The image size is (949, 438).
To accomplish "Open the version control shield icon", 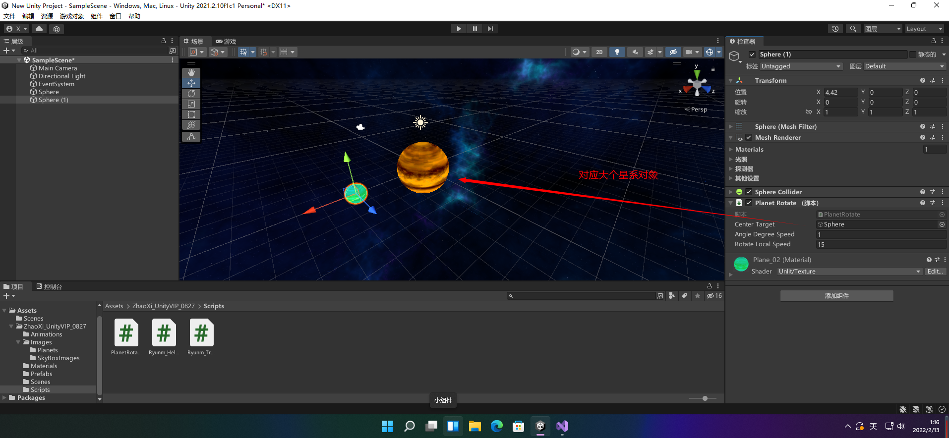I will coord(57,29).
